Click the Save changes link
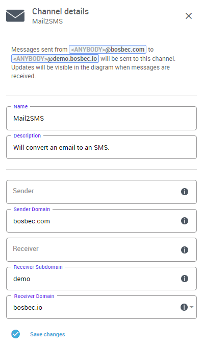203x345 pixels. click(47, 334)
